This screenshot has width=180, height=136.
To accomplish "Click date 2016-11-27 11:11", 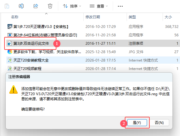I will [100, 44].
